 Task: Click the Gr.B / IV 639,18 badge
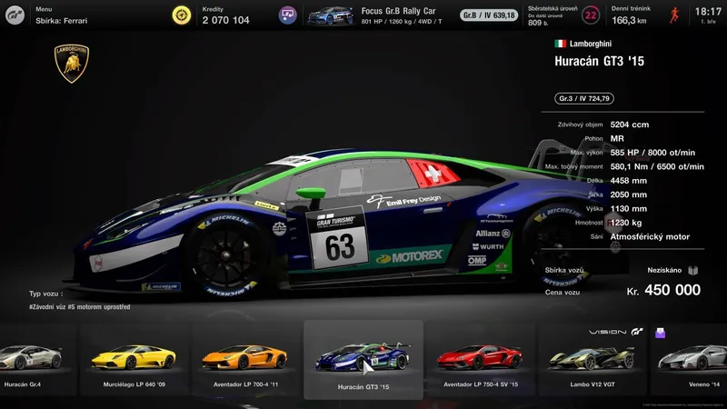(x=489, y=15)
